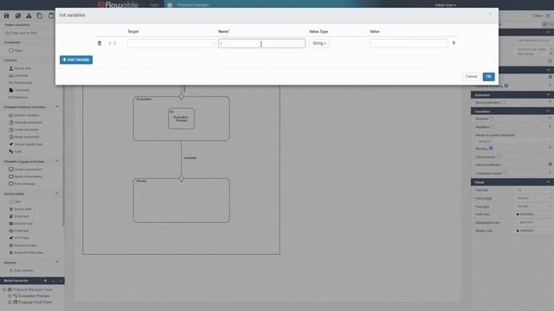
Task: Collapse Sentries palette section
Action: pyautogui.click(x=57, y=263)
